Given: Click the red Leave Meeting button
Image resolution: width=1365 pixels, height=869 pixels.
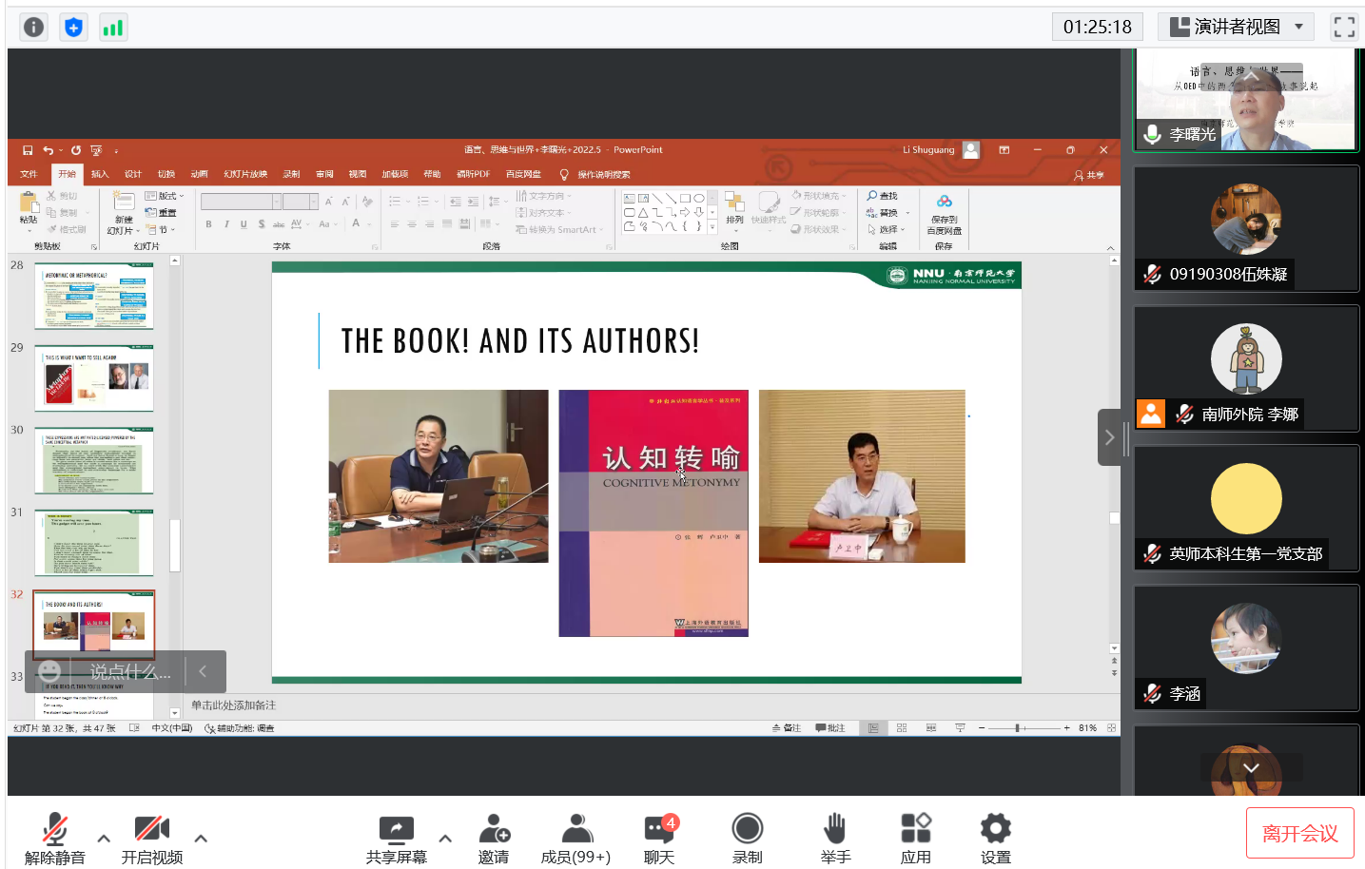Looking at the screenshot, I should tap(1299, 833).
